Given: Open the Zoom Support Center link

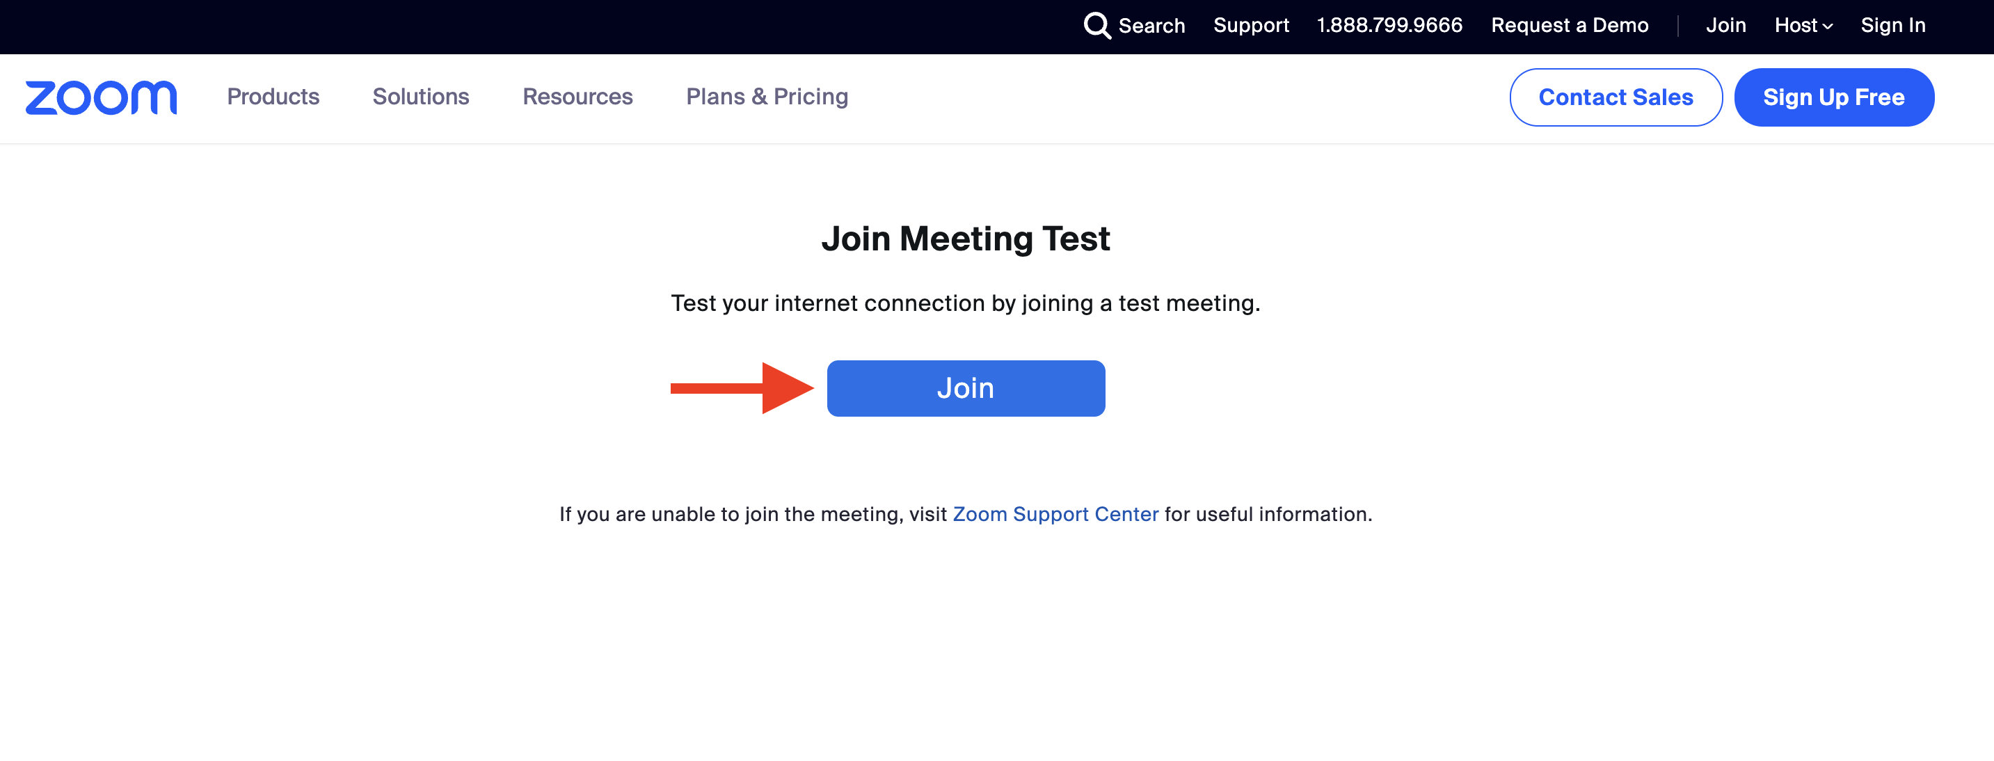Looking at the screenshot, I should point(1055,514).
